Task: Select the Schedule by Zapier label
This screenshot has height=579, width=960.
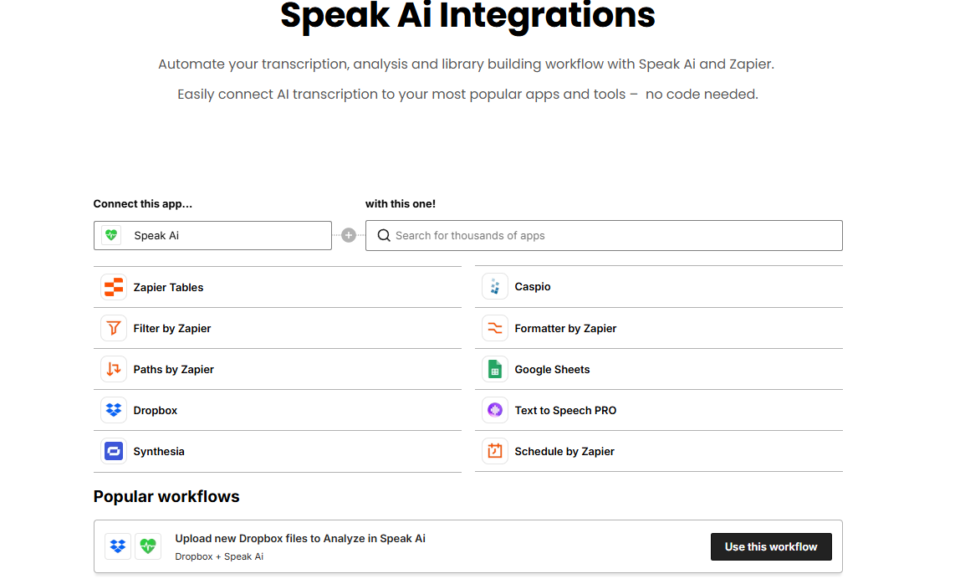Action: (564, 452)
